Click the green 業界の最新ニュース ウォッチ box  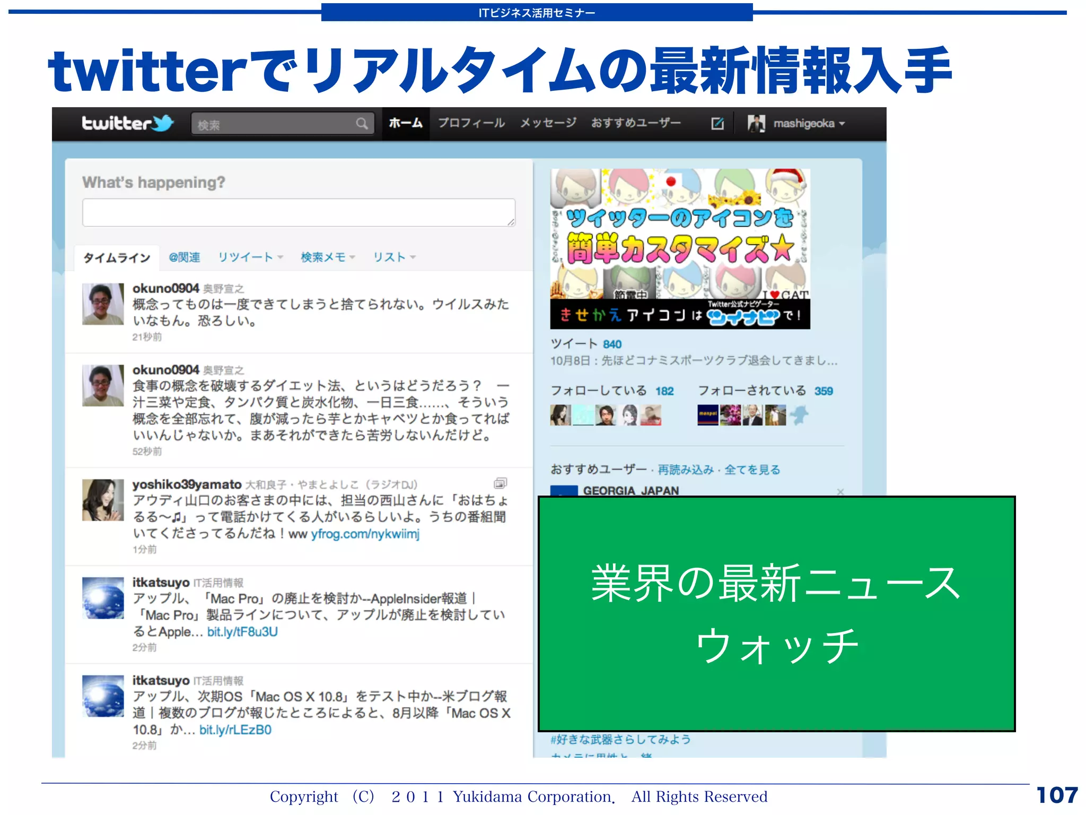click(x=776, y=614)
